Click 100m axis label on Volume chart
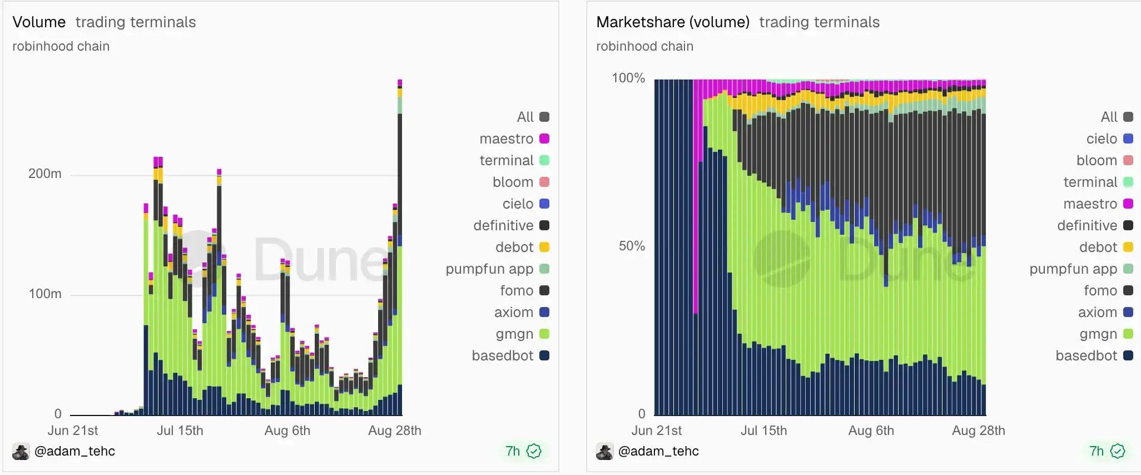This screenshot has width=1141, height=475. coord(45,294)
